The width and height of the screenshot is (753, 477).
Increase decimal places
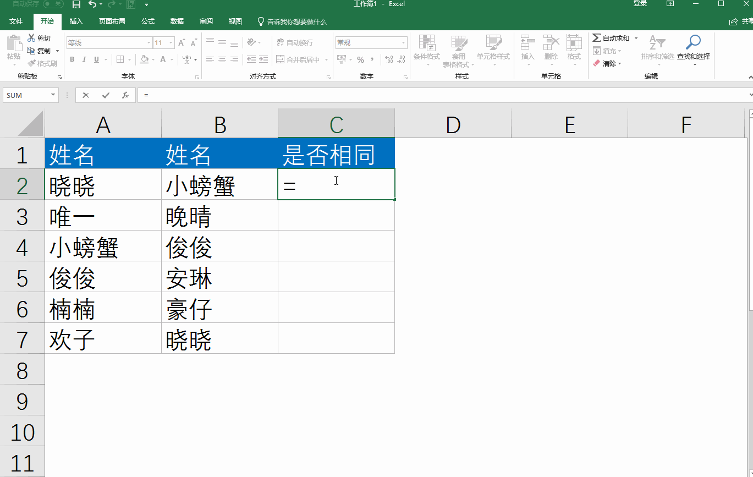click(389, 59)
